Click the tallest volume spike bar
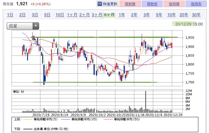Screen dimensions: 209x133 click(146, 102)
